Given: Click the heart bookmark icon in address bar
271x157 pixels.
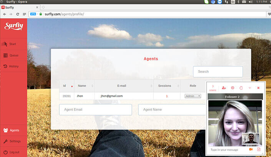Looking at the screenshot, I should [269, 14].
